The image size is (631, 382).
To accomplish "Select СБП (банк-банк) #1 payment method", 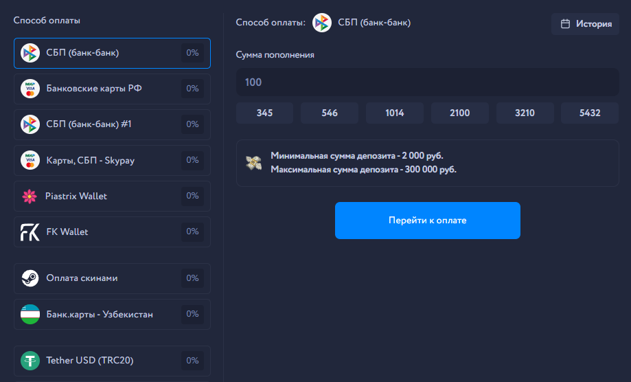I will 113,124.
